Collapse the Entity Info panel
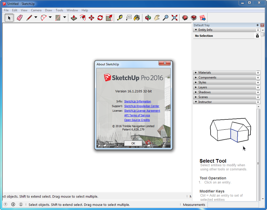This screenshot has height=210, width=267. tap(196, 30)
